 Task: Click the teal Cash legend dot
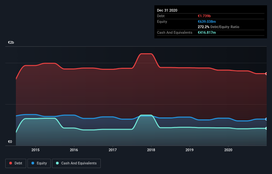57,163
